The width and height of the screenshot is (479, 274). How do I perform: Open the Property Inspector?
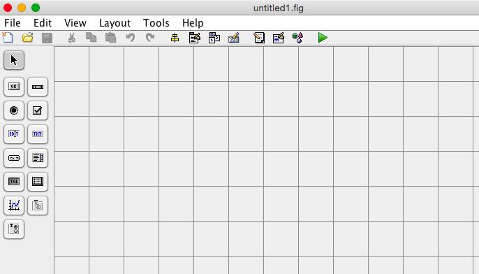(x=279, y=38)
